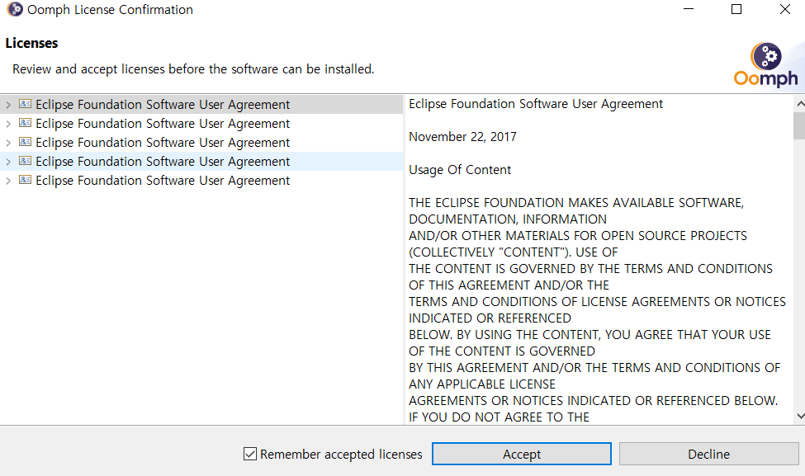Viewport: 805px width, 476px height.
Task: Expand the fourth Eclipse Foundation agreement row
Action: tap(8, 162)
